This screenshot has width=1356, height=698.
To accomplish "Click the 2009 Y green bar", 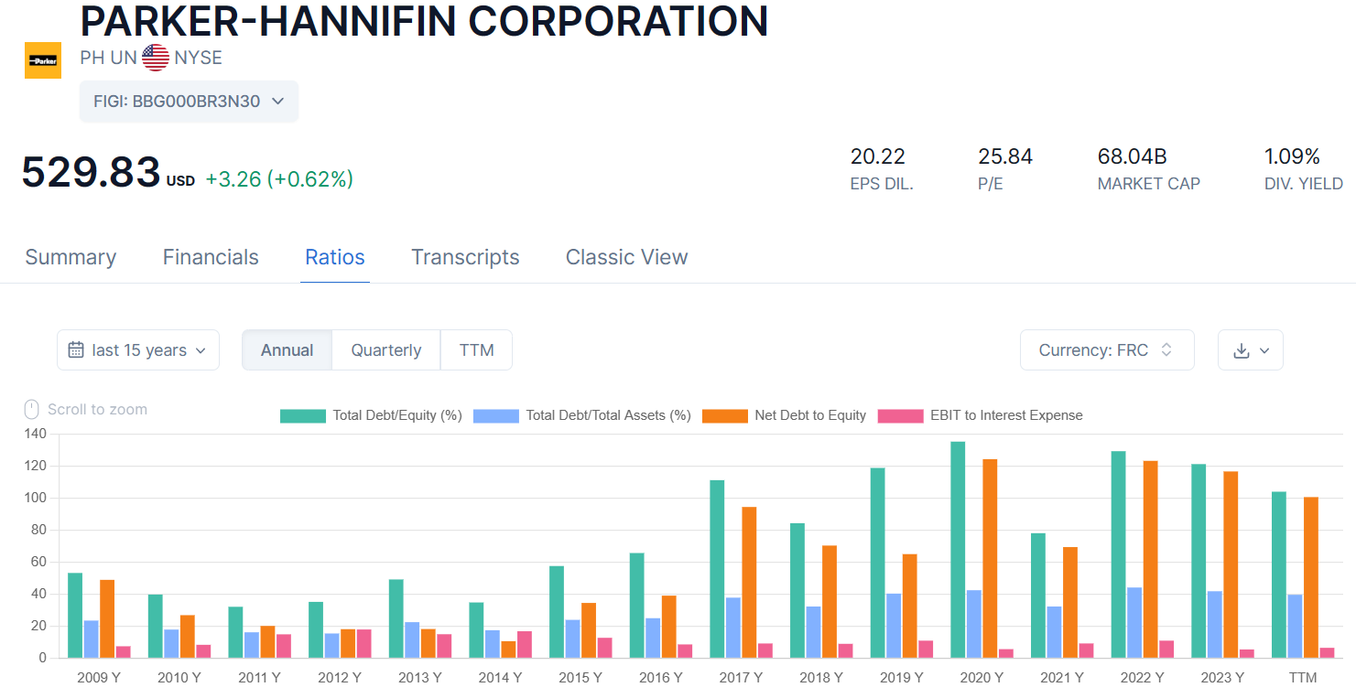I will 75,616.
